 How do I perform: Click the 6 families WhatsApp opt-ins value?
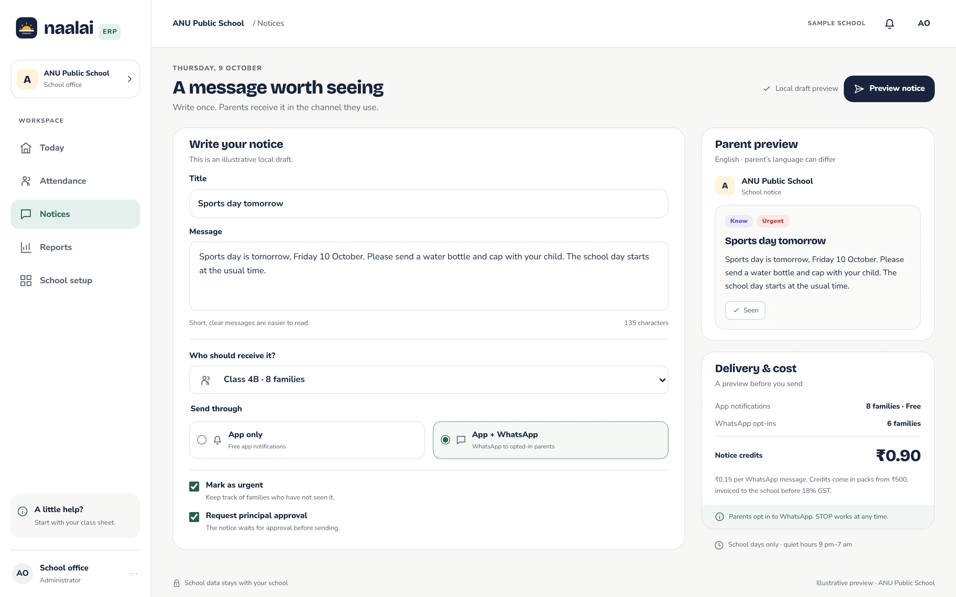tap(904, 424)
